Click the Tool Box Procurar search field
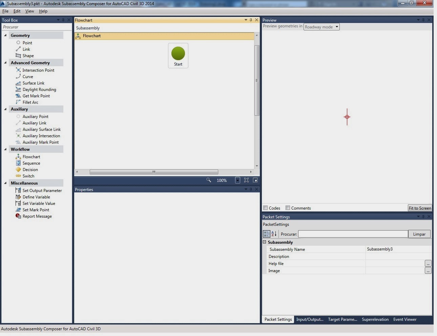Viewport: 437px width, 336px height. point(37,27)
